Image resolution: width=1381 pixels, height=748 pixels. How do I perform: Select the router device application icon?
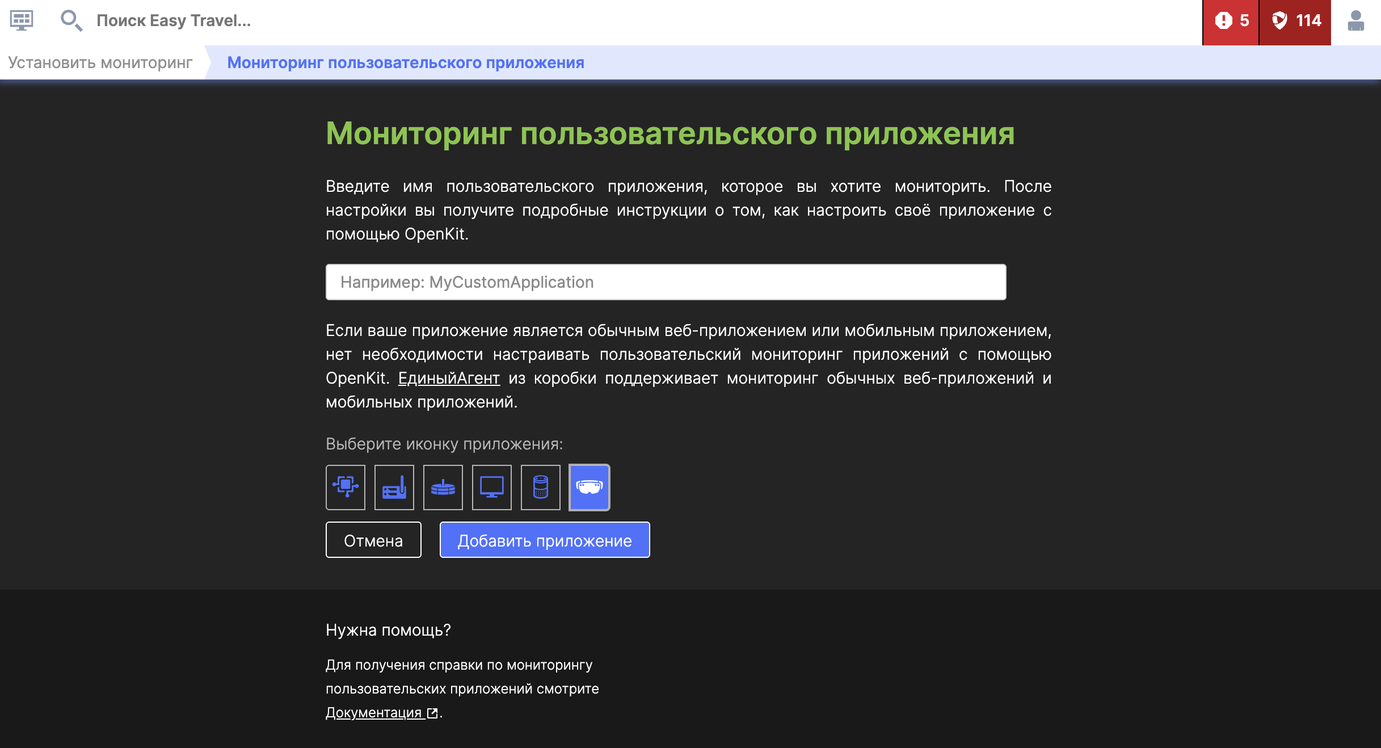[394, 487]
